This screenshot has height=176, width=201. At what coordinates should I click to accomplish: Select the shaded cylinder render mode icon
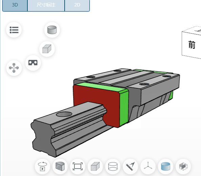pos(52,30)
